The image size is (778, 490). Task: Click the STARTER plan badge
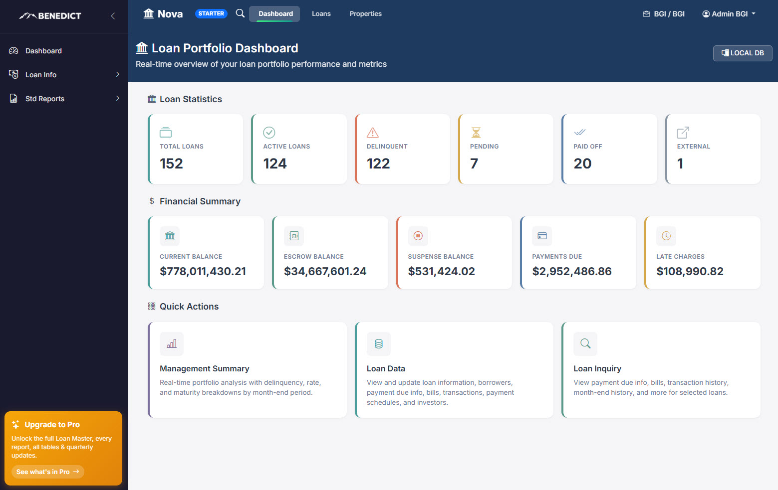click(x=211, y=13)
